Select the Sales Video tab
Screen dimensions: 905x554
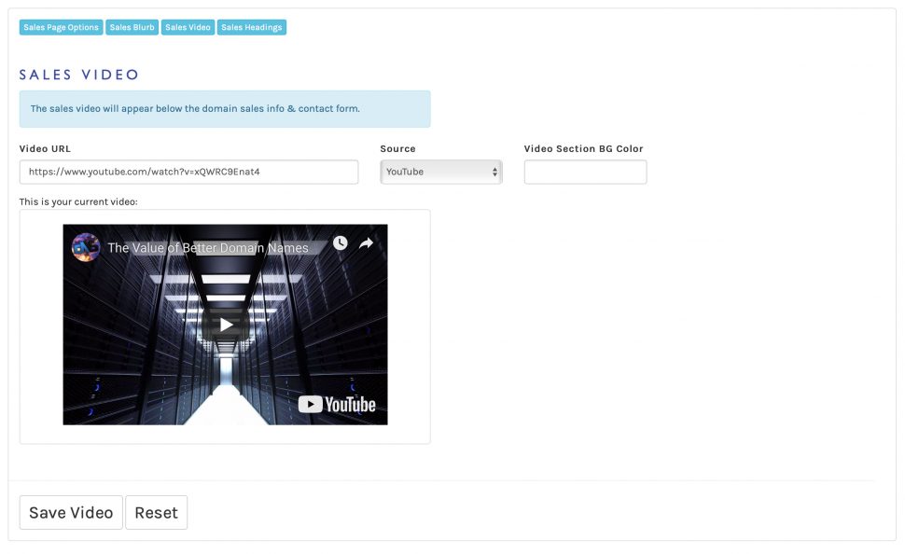tap(188, 28)
